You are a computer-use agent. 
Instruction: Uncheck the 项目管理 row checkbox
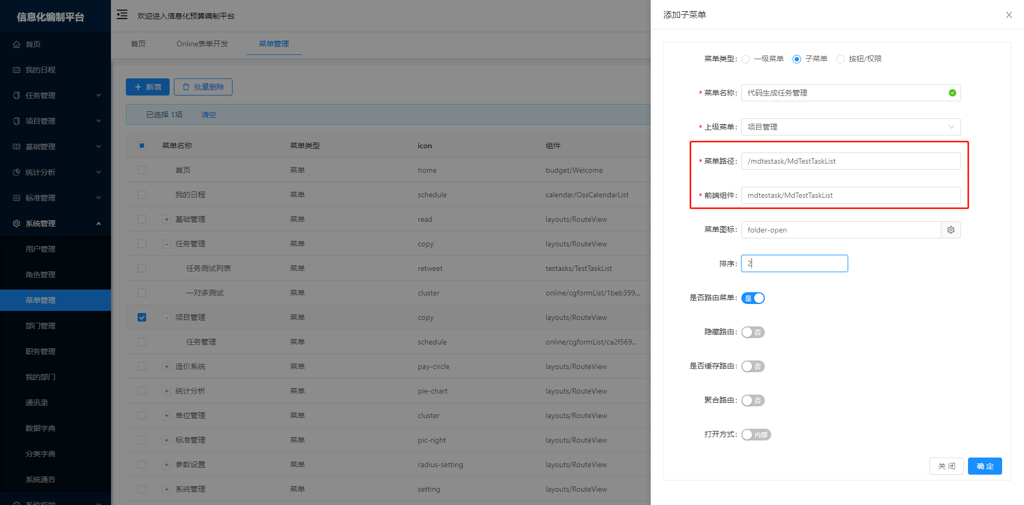142,317
